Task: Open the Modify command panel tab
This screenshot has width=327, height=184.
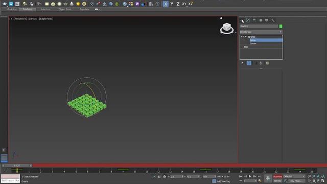Action: [x=248, y=20]
